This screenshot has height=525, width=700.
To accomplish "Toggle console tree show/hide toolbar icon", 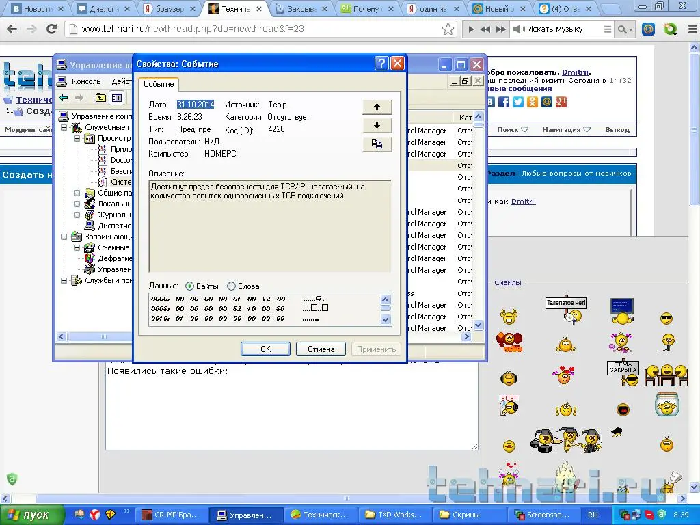I will click(x=117, y=98).
